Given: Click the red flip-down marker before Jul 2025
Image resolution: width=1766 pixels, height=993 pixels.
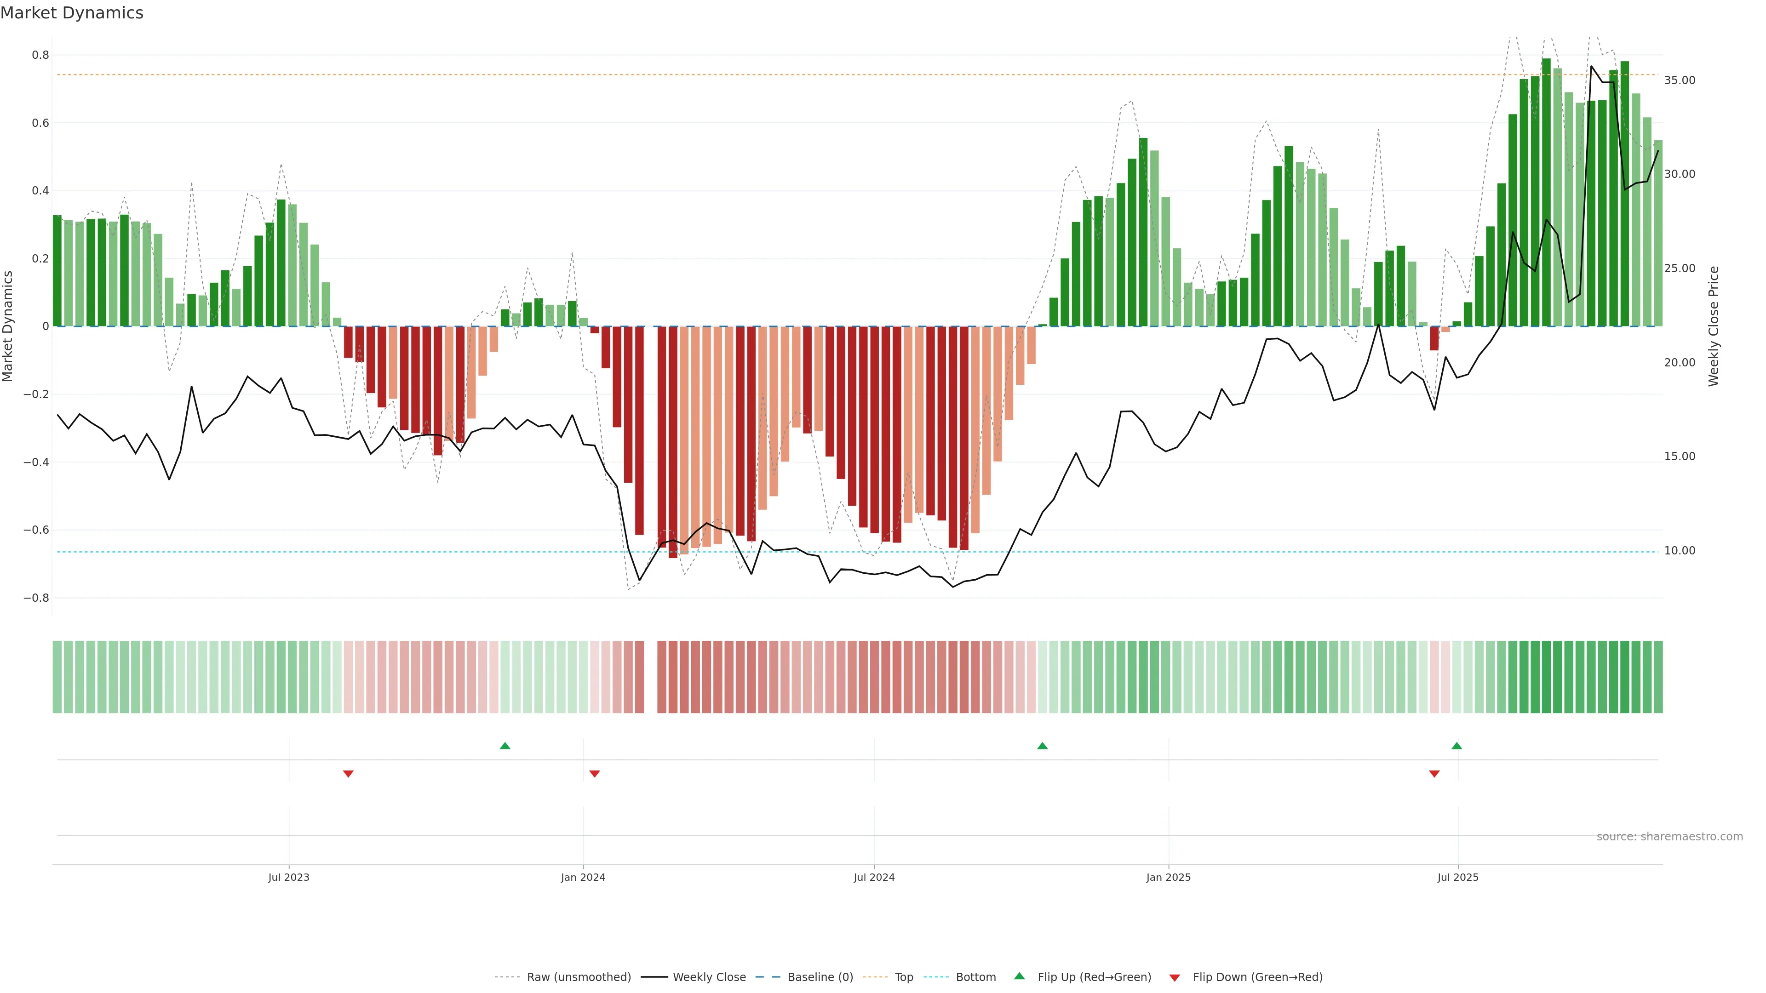Looking at the screenshot, I should pyautogui.click(x=1434, y=774).
